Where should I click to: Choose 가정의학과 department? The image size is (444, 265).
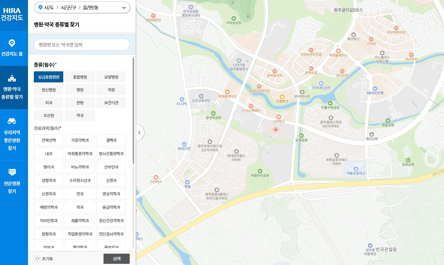80,140
